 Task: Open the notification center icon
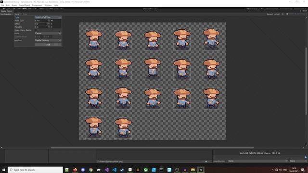(x=303, y=170)
